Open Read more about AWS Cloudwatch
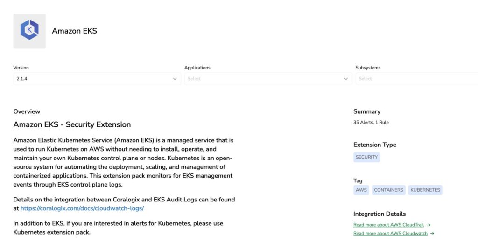 click(390, 234)
